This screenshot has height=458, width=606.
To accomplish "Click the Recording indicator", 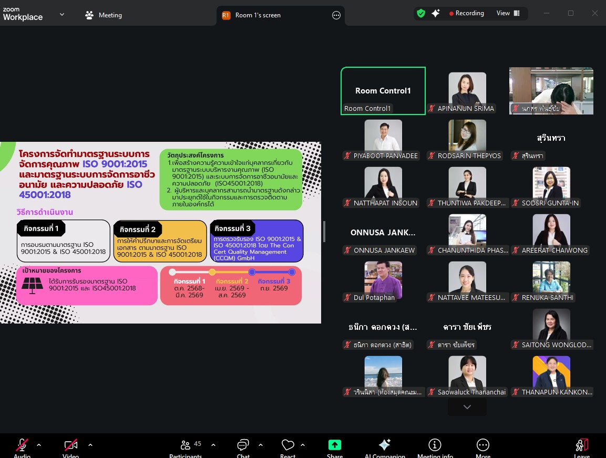I will [x=466, y=14].
